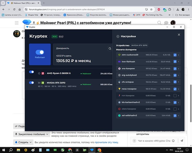
Task: Click the xna-kawpow coin icon
Action: pos(119,69)
